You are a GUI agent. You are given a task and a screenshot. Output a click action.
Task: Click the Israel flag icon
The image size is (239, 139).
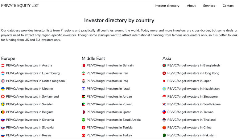[x=84, y=89]
